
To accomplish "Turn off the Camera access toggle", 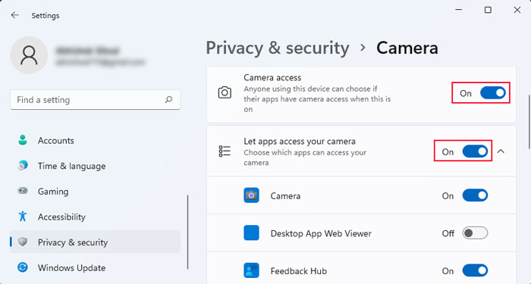I will click(x=493, y=92).
